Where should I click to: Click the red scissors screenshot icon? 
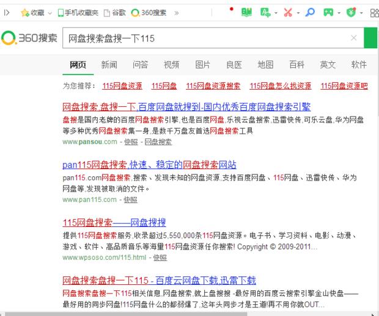point(288,12)
